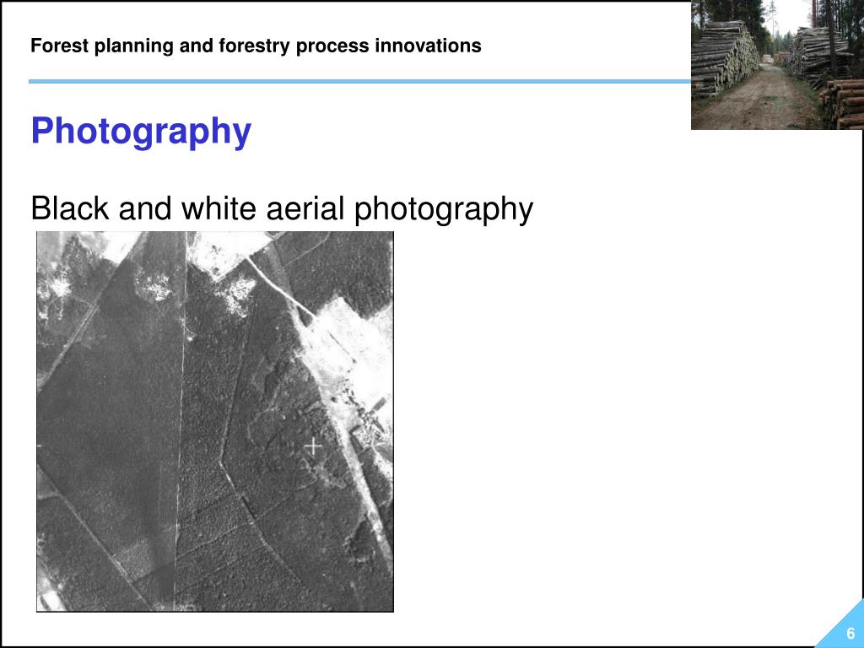Click the Photography slide title
Image resolution: width=864 pixels, height=648 pixels.
[x=141, y=132]
